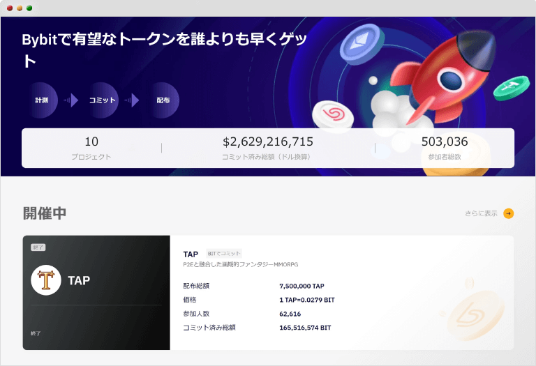Click the green Tether coin graphic
The width and height of the screenshot is (536, 366).
coord(512,88)
